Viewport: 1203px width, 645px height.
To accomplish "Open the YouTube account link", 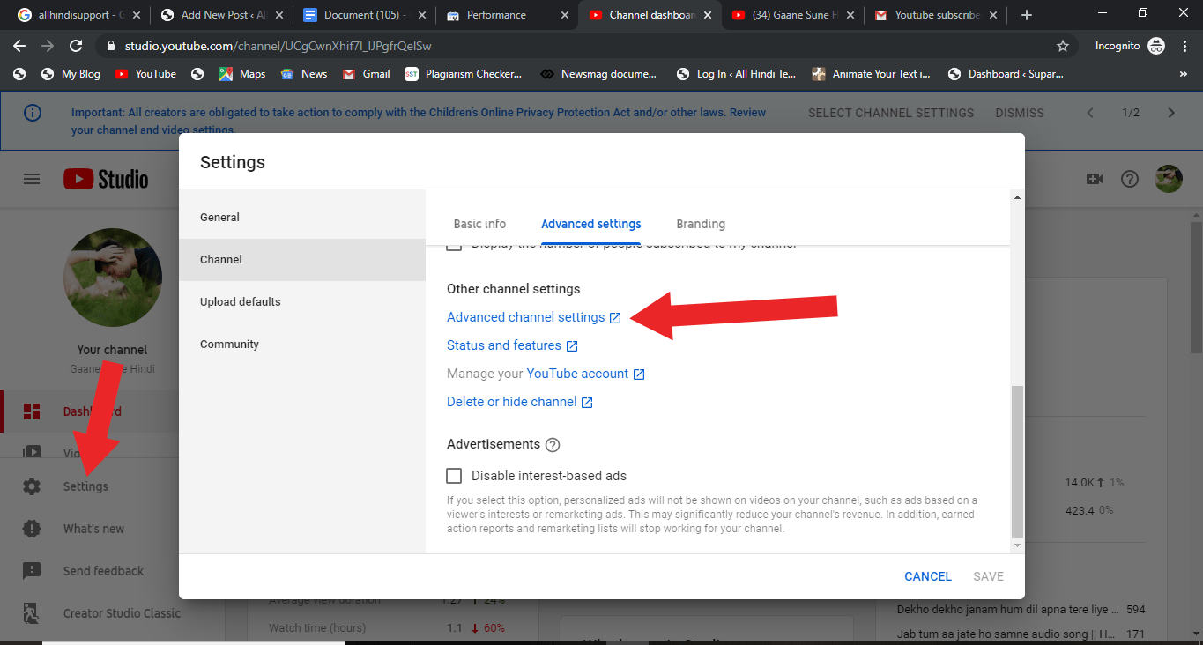I will pyautogui.click(x=585, y=374).
